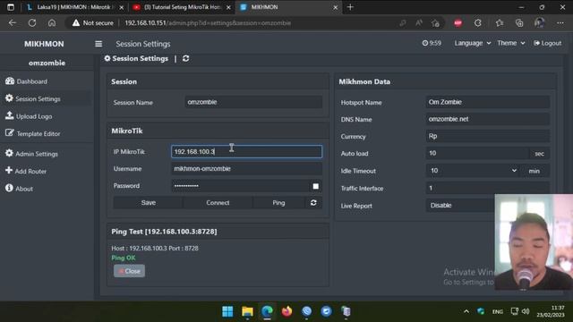Image resolution: width=573 pixels, height=322 pixels.
Task: Click the reload icon next to Ping button
Action: [x=313, y=203]
